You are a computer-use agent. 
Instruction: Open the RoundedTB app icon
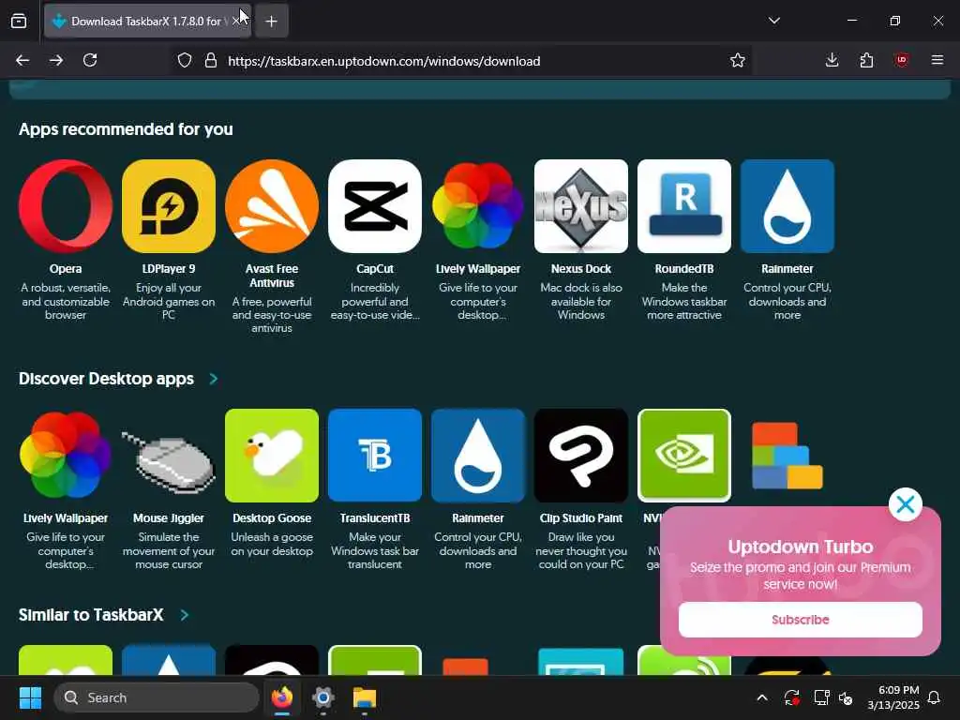[x=683, y=206]
